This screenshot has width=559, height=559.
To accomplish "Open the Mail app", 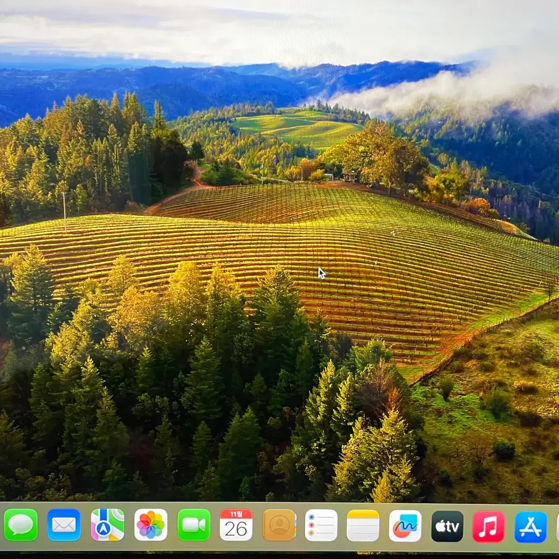I will point(64,525).
